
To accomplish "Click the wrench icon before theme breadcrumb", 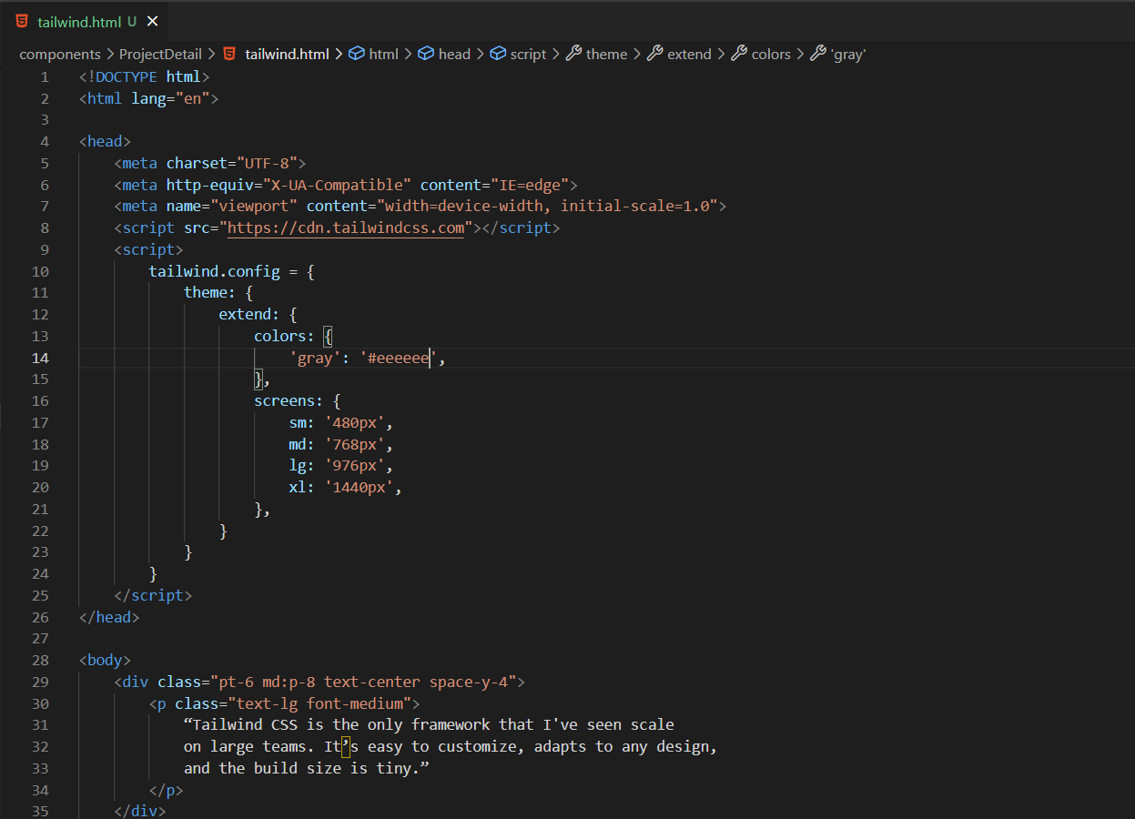I will pyautogui.click(x=573, y=54).
